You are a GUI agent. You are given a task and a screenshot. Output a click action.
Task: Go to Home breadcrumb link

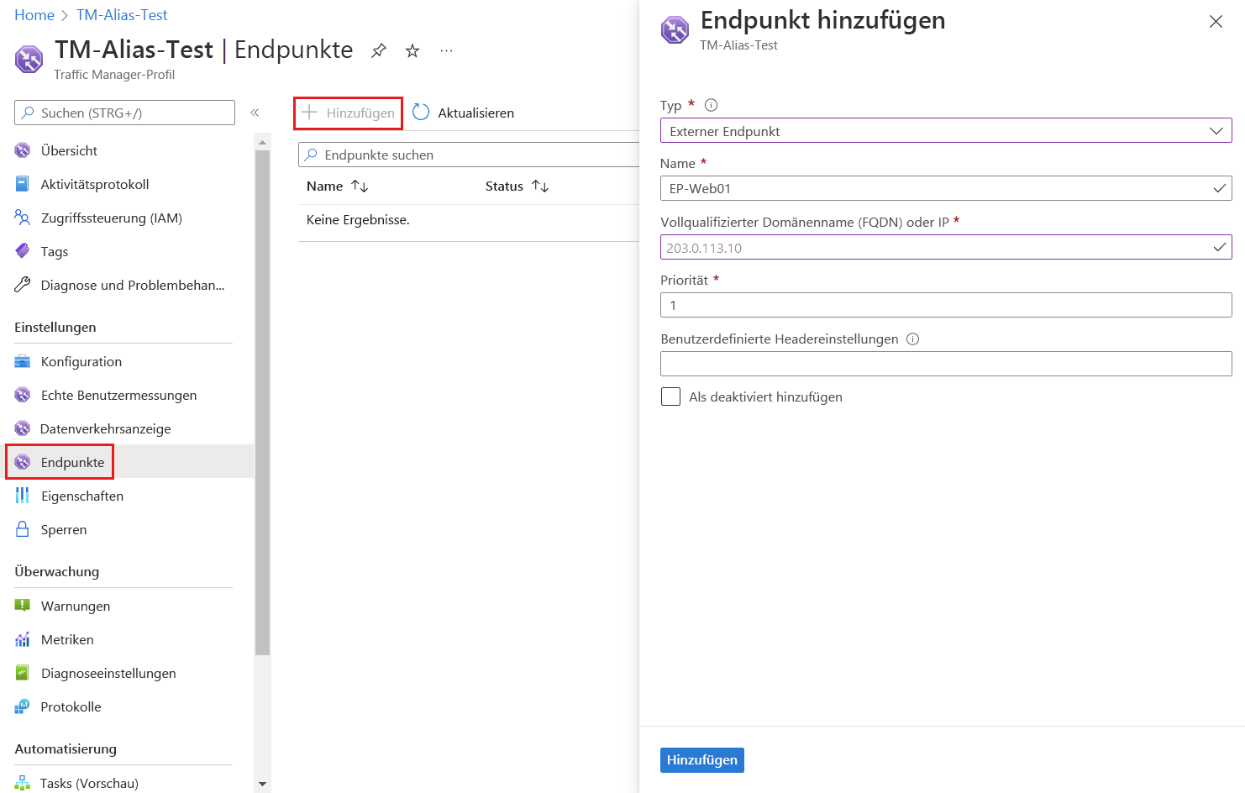[x=34, y=15]
